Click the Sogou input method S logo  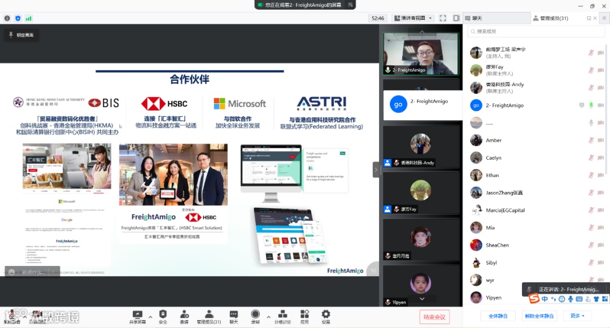(534, 299)
